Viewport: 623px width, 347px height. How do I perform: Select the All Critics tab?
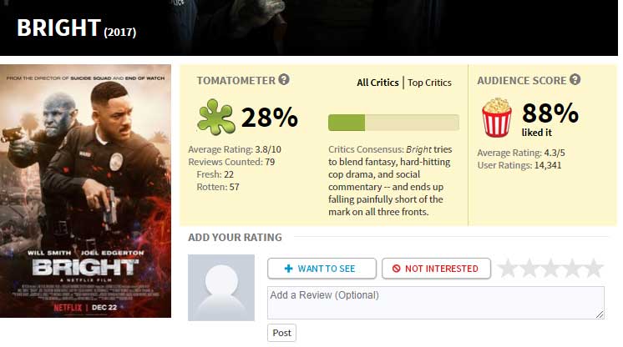point(377,83)
